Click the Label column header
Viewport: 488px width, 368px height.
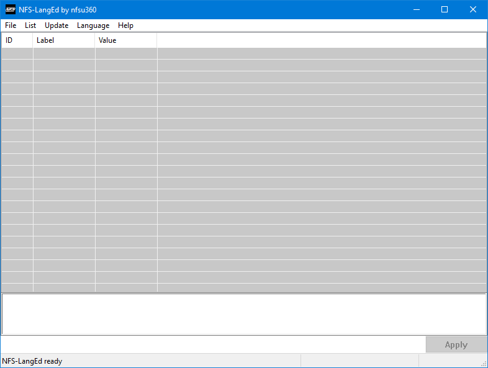tap(63, 40)
